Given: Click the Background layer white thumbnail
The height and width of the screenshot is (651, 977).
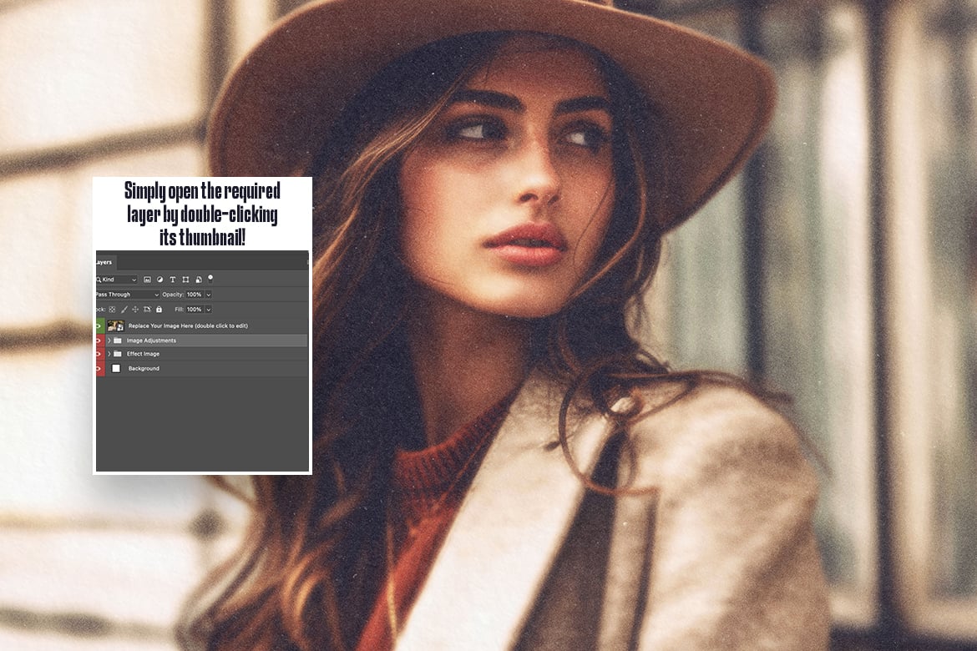Looking at the screenshot, I should [116, 369].
